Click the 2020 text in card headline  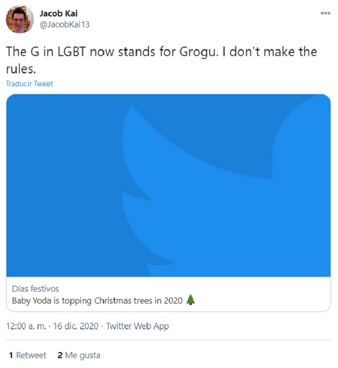173,301
